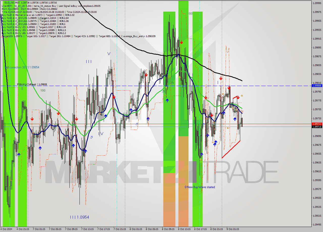Click the '9 Oct 01:15' time axis label
323x232 pixels.
pyautogui.click(x=233, y=229)
